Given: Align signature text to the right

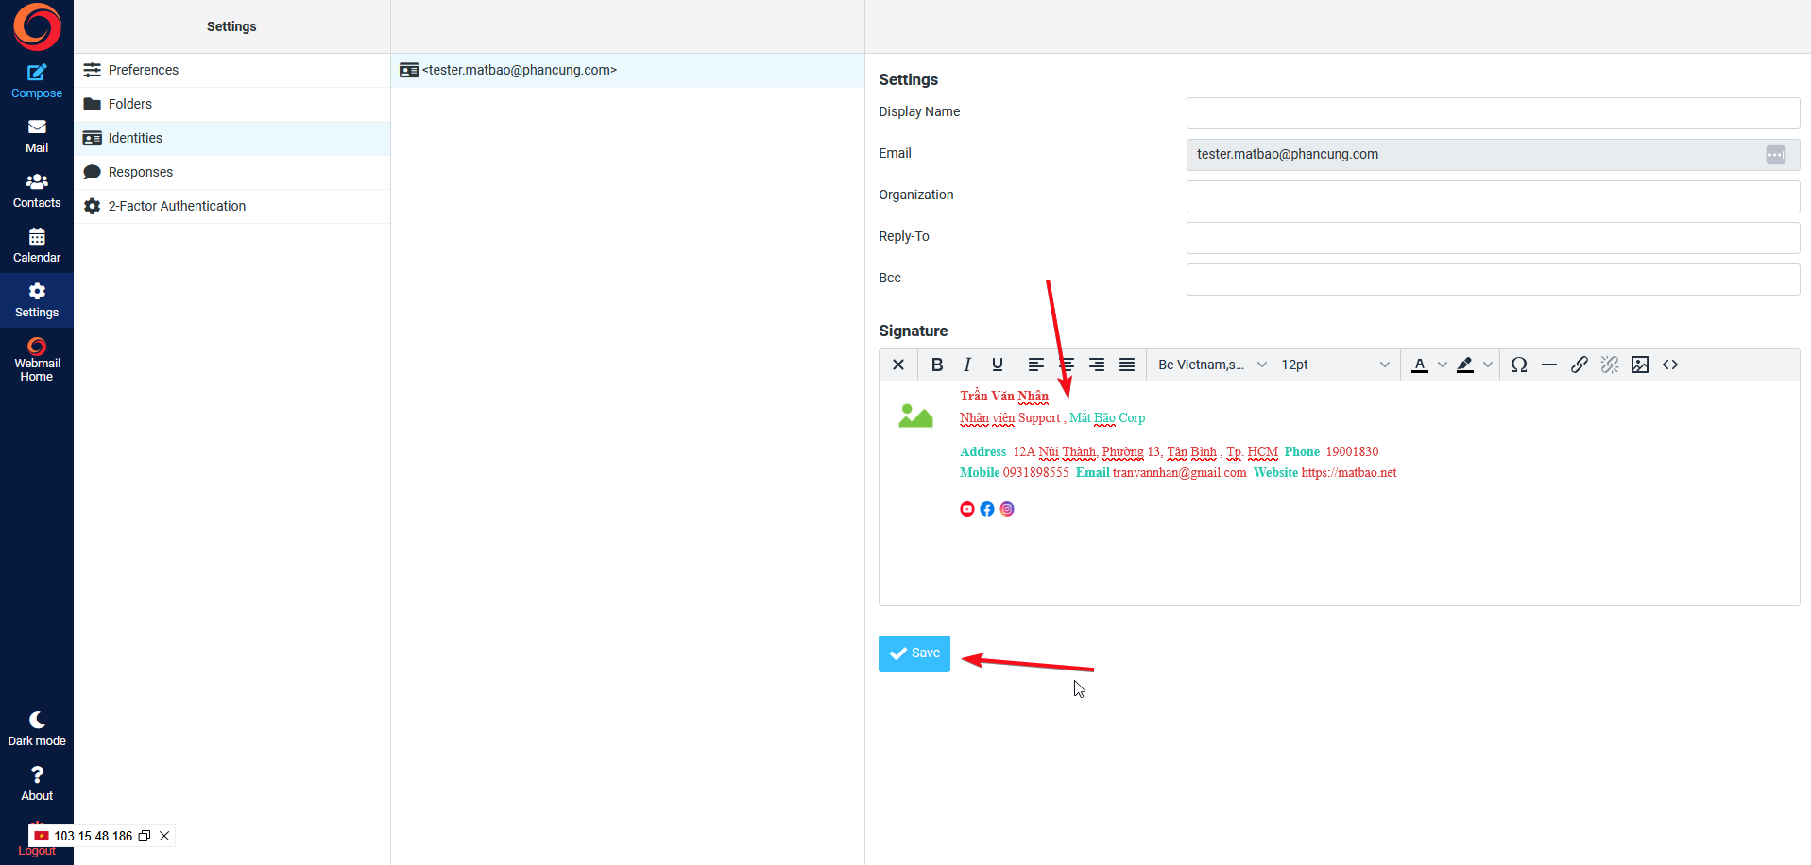Looking at the screenshot, I should coord(1096,365).
